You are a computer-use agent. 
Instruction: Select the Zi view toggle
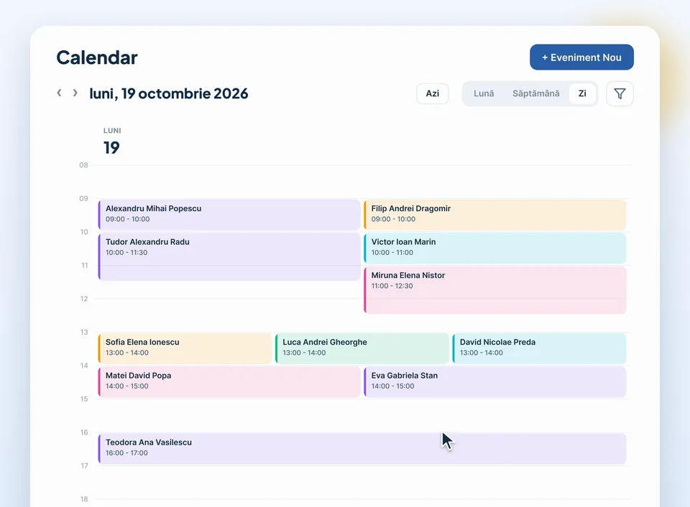[x=582, y=93]
